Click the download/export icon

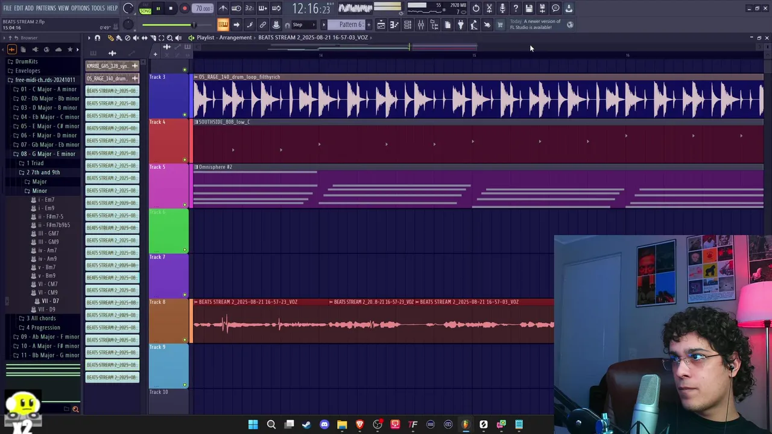click(x=569, y=8)
